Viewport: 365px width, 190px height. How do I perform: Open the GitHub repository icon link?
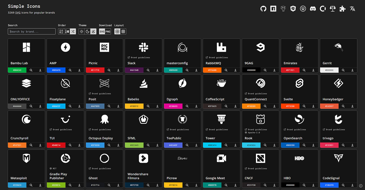263,9
